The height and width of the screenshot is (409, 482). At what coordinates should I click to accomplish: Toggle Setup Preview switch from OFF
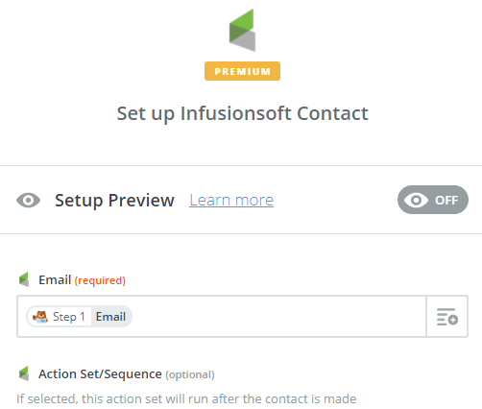click(433, 200)
